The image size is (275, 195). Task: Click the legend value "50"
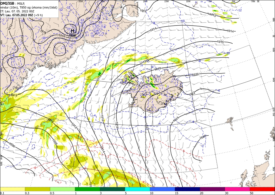(x=252, y=193)
